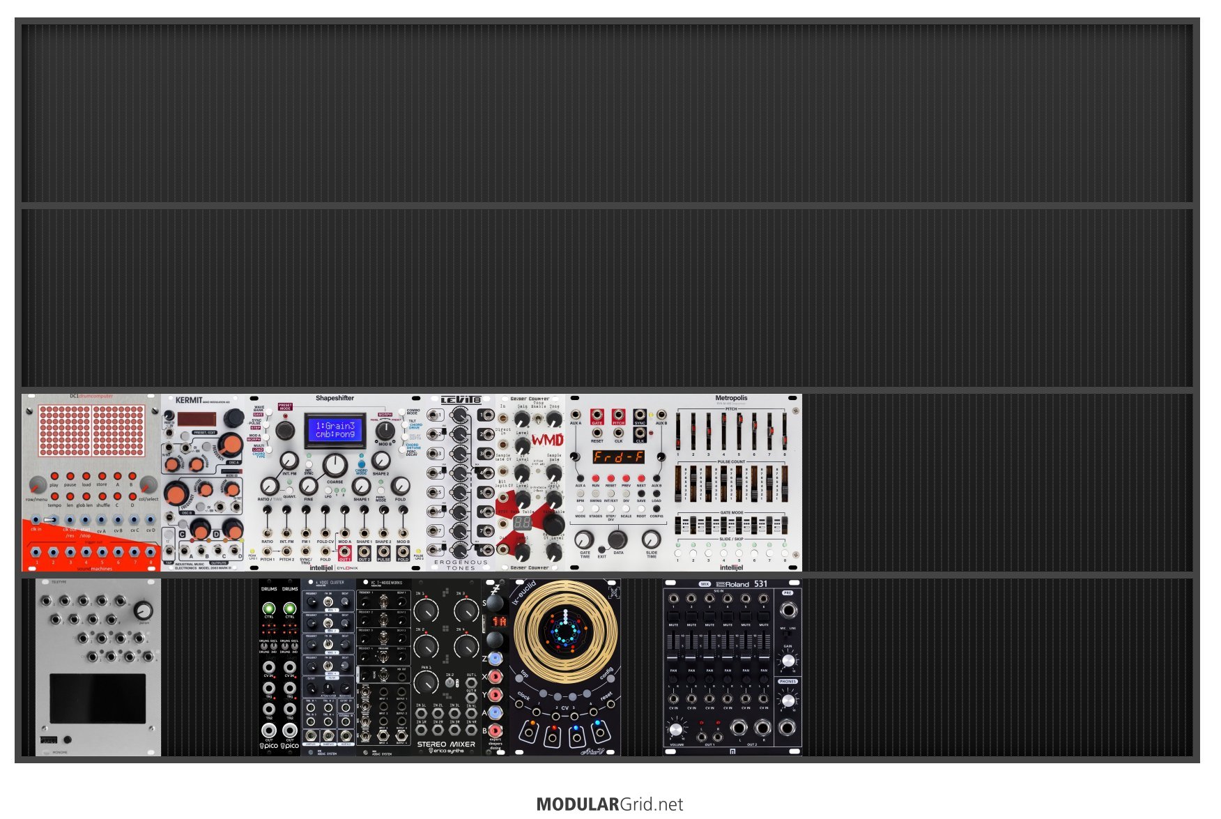Click the Metropolis CONFIG button
The height and width of the screenshot is (819, 1221).
click(656, 509)
